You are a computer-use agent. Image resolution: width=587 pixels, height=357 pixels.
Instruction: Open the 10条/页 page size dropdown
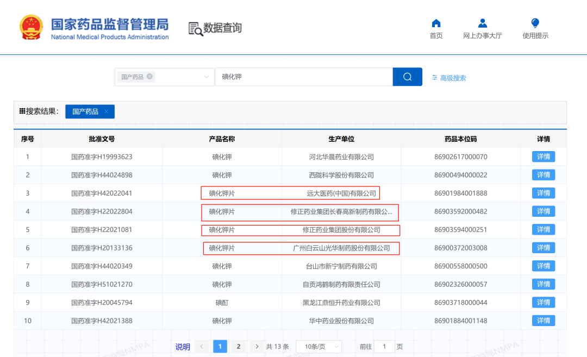pyautogui.click(x=319, y=346)
